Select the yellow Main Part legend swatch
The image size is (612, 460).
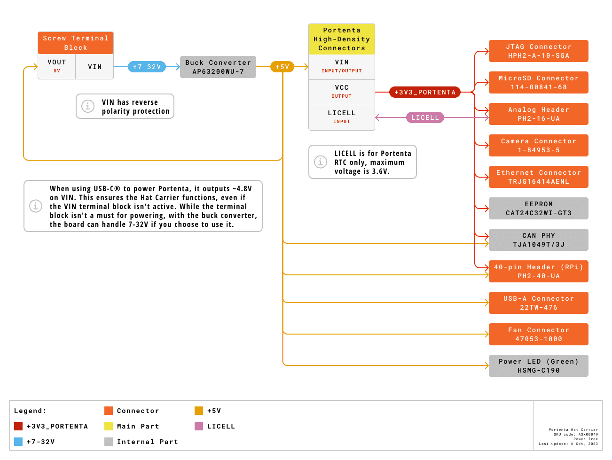pyautogui.click(x=109, y=426)
